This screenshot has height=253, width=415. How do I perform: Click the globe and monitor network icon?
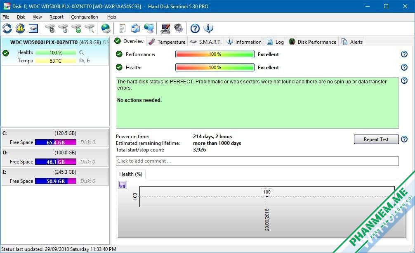[x=149, y=28]
